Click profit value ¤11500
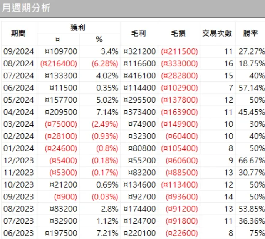Viewport: 265px width, 239px height. pos(64,88)
